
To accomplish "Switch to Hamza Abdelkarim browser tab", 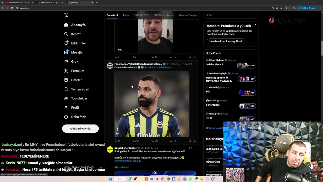I will pyautogui.click(x=19, y=3).
